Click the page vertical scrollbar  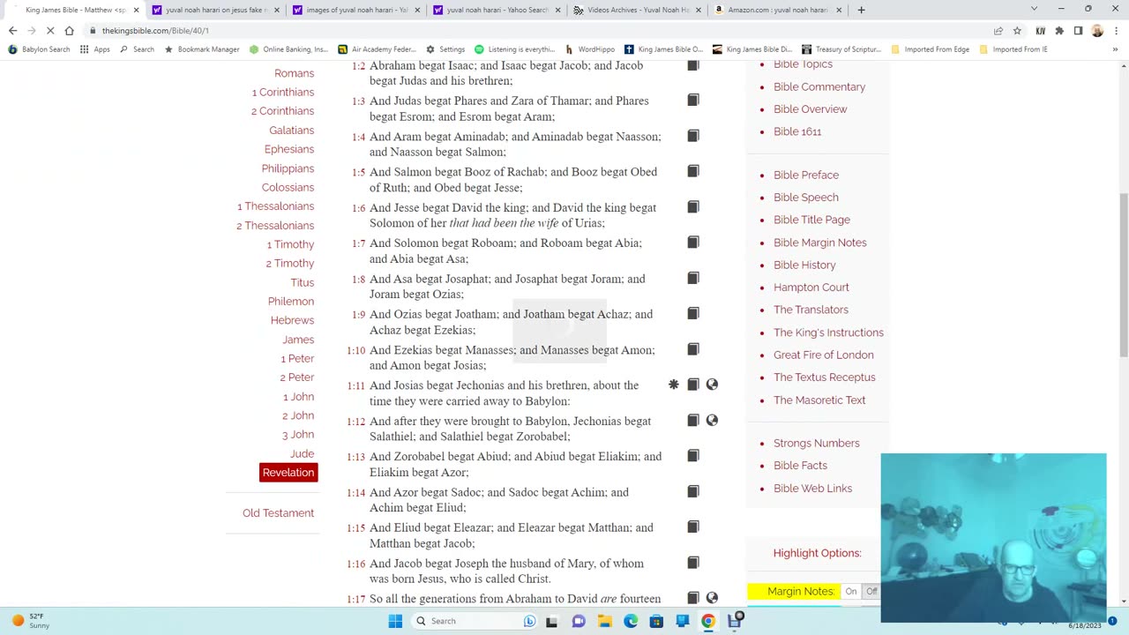click(x=1123, y=274)
